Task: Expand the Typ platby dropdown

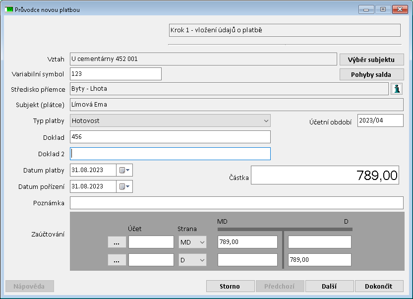Action: coord(266,120)
